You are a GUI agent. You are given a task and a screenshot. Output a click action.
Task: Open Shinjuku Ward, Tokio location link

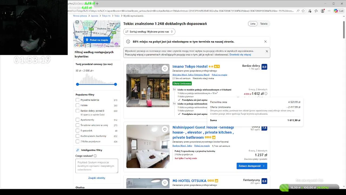click(191, 75)
